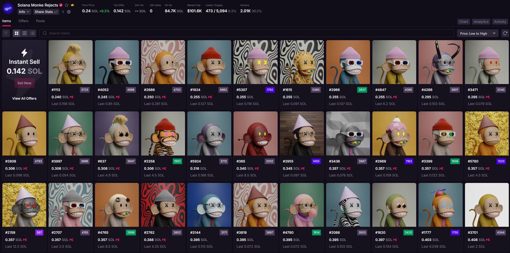
Task: Open the filters panel icon
Action: pyautogui.click(x=6, y=33)
